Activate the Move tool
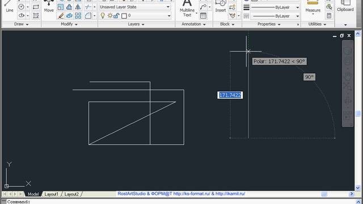Image resolution: width=363 pixels, height=204 pixels. 49,6
